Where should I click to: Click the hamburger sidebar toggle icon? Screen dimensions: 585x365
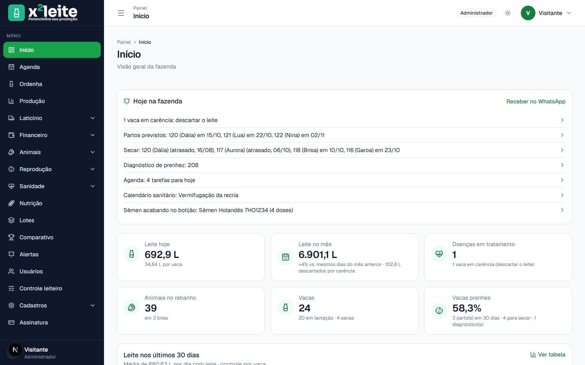pyautogui.click(x=121, y=13)
